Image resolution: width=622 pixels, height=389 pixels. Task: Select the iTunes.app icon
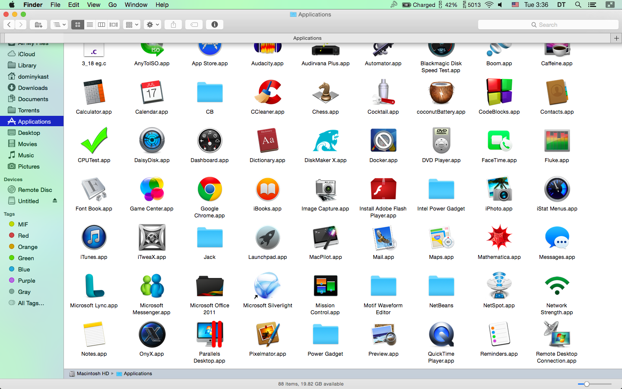click(94, 237)
